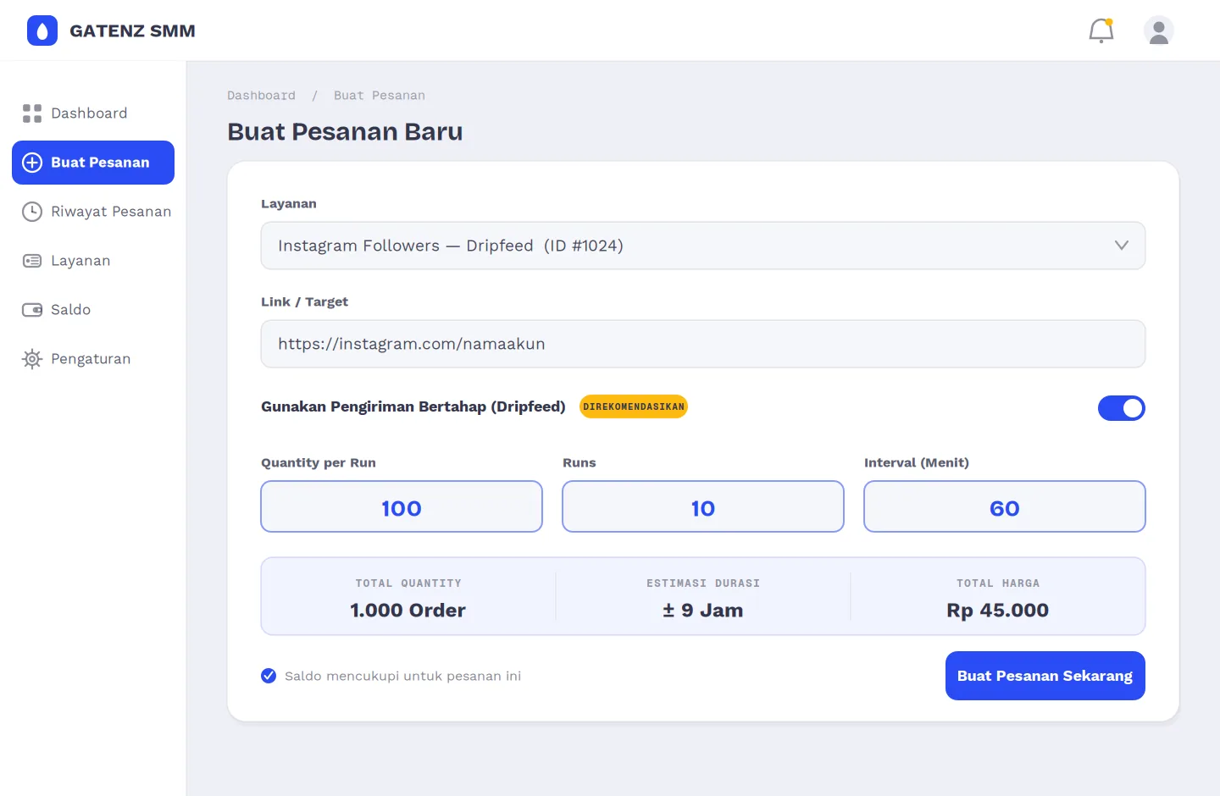Viewport: 1220px width, 796px height.
Task: Click the Dashboard breadcrumb link
Action: [261, 96]
